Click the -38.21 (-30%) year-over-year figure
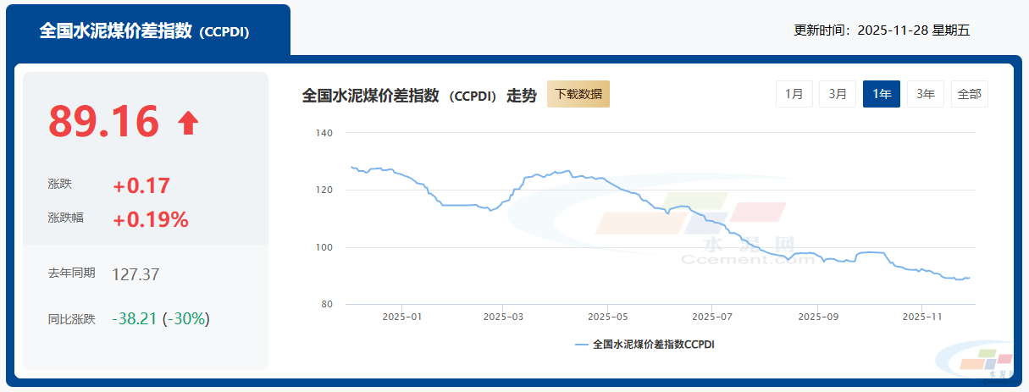 click(160, 319)
